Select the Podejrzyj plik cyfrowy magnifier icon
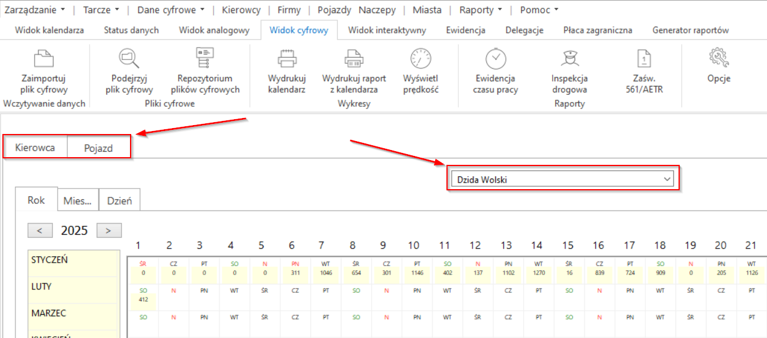767x338 pixels. pos(129,59)
